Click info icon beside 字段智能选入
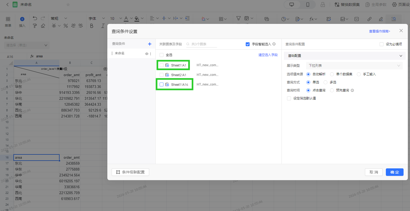410x211 pixels. (274, 44)
